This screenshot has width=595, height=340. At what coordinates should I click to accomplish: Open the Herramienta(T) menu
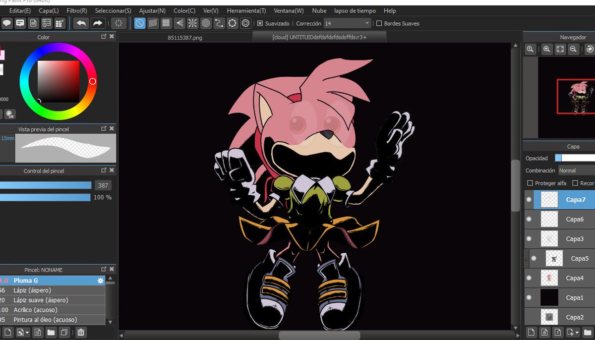(246, 10)
